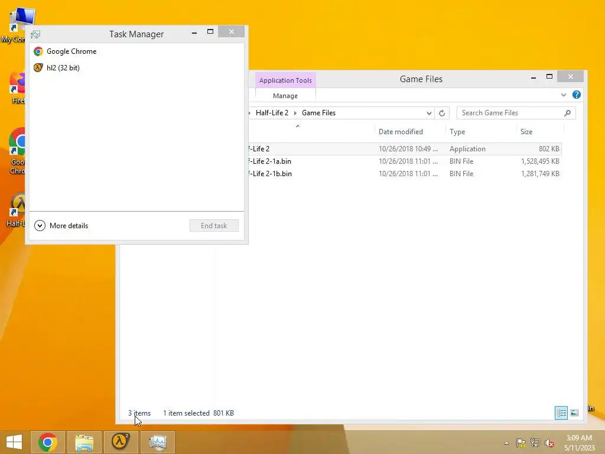This screenshot has height=454, width=605.
Task: Open Google Chrome from the taskbar
Action: [x=48, y=442]
